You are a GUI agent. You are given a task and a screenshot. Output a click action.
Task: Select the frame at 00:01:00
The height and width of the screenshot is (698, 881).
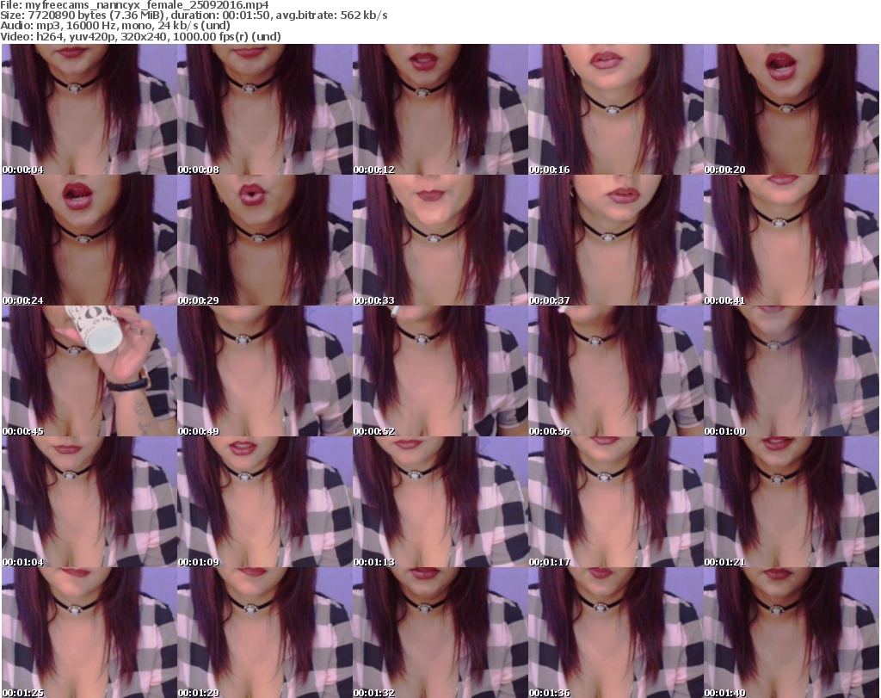(791, 371)
